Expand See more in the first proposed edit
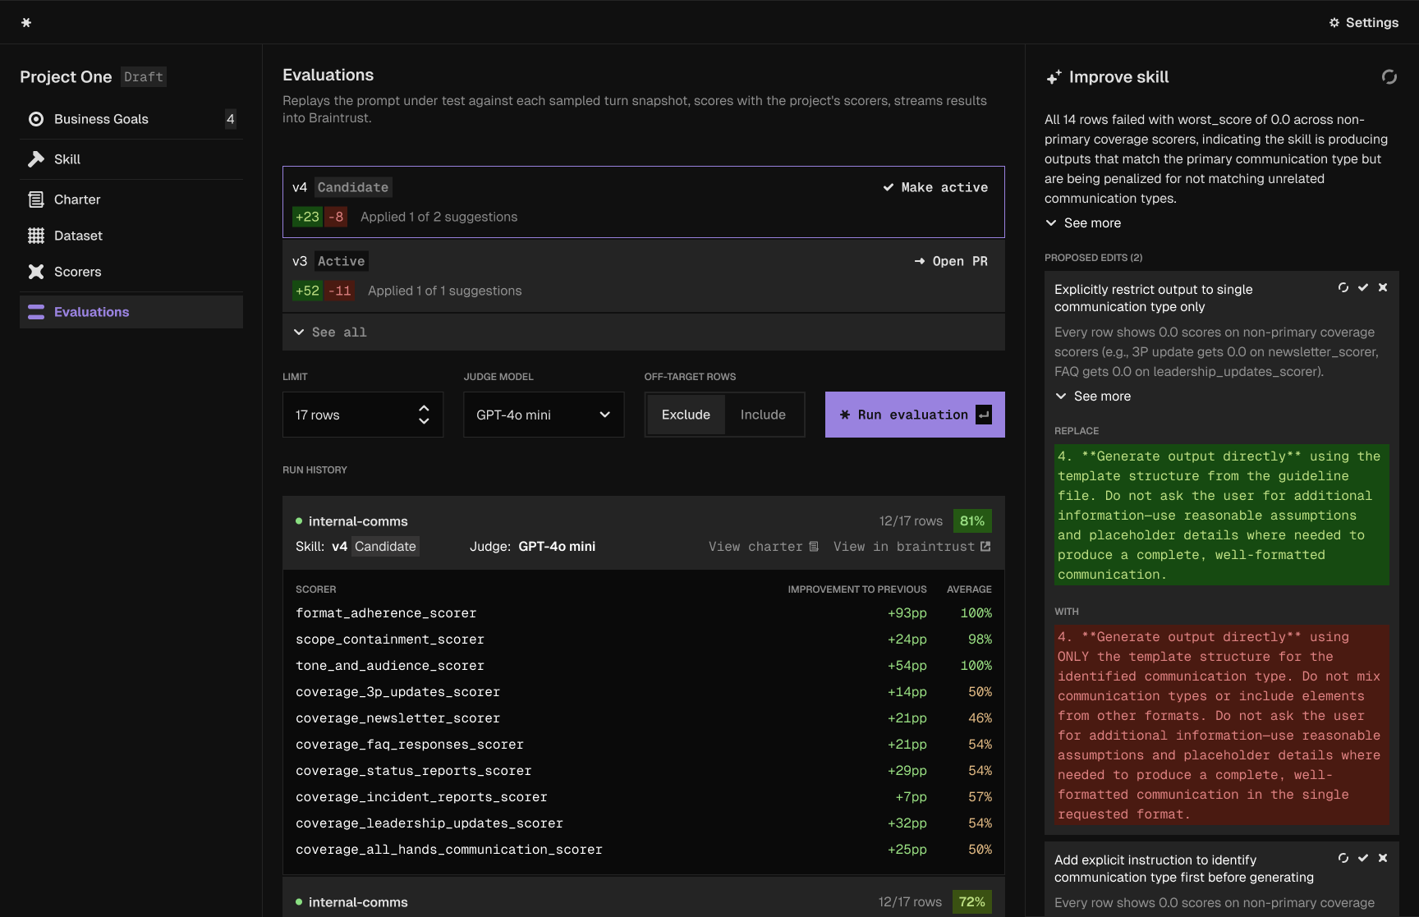 [x=1093, y=397]
